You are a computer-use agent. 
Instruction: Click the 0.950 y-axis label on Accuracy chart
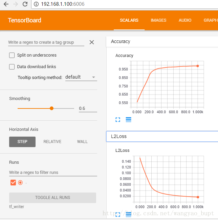click(123, 69)
